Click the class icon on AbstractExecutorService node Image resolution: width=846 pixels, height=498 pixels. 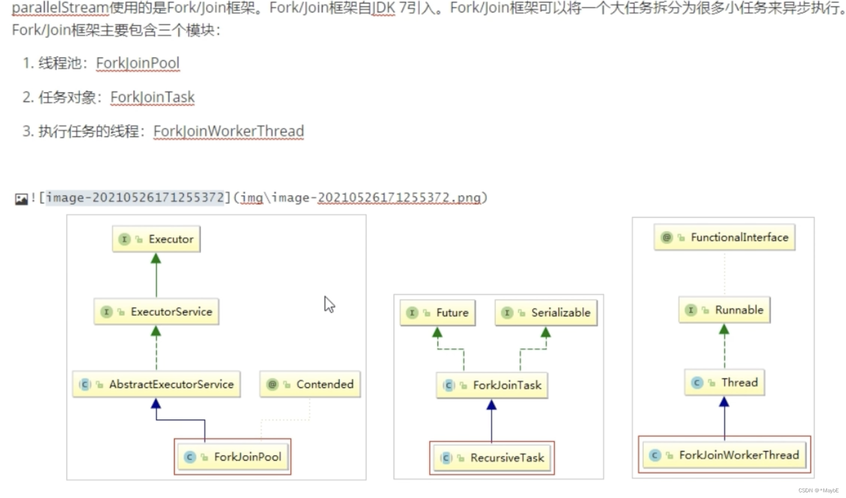[x=85, y=384]
